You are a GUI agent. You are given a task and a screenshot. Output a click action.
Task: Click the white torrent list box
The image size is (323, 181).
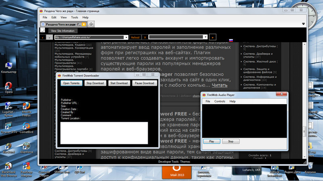click(x=104, y=133)
